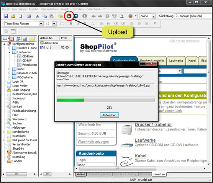
Task: Open the Times New Roman font dropdown
Action: (41, 24)
